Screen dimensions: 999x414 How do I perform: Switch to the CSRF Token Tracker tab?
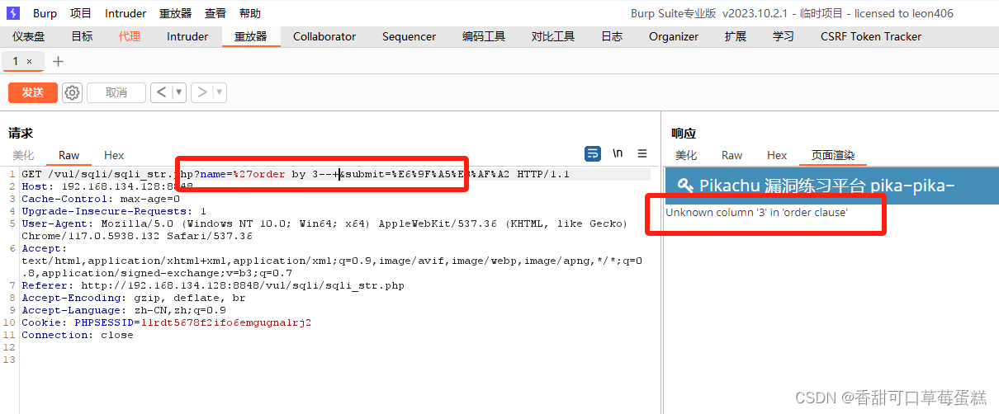pyautogui.click(x=871, y=36)
